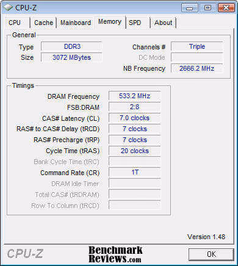Image resolution: width=238 pixels, height=266 pixels.
Task: Go to the About tab
Action: coord(163,23)
